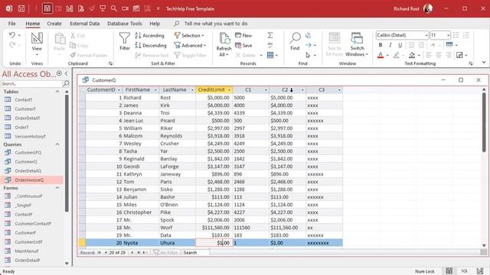Open the File menu
Image resolution: width=490 pixels, height=275 pixels.
(x=12, y=24)
